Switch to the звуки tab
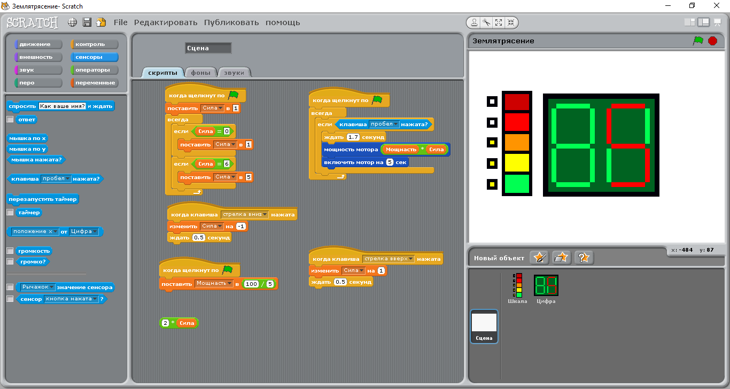The image size is (730, 389). click(x=234, y=73)
